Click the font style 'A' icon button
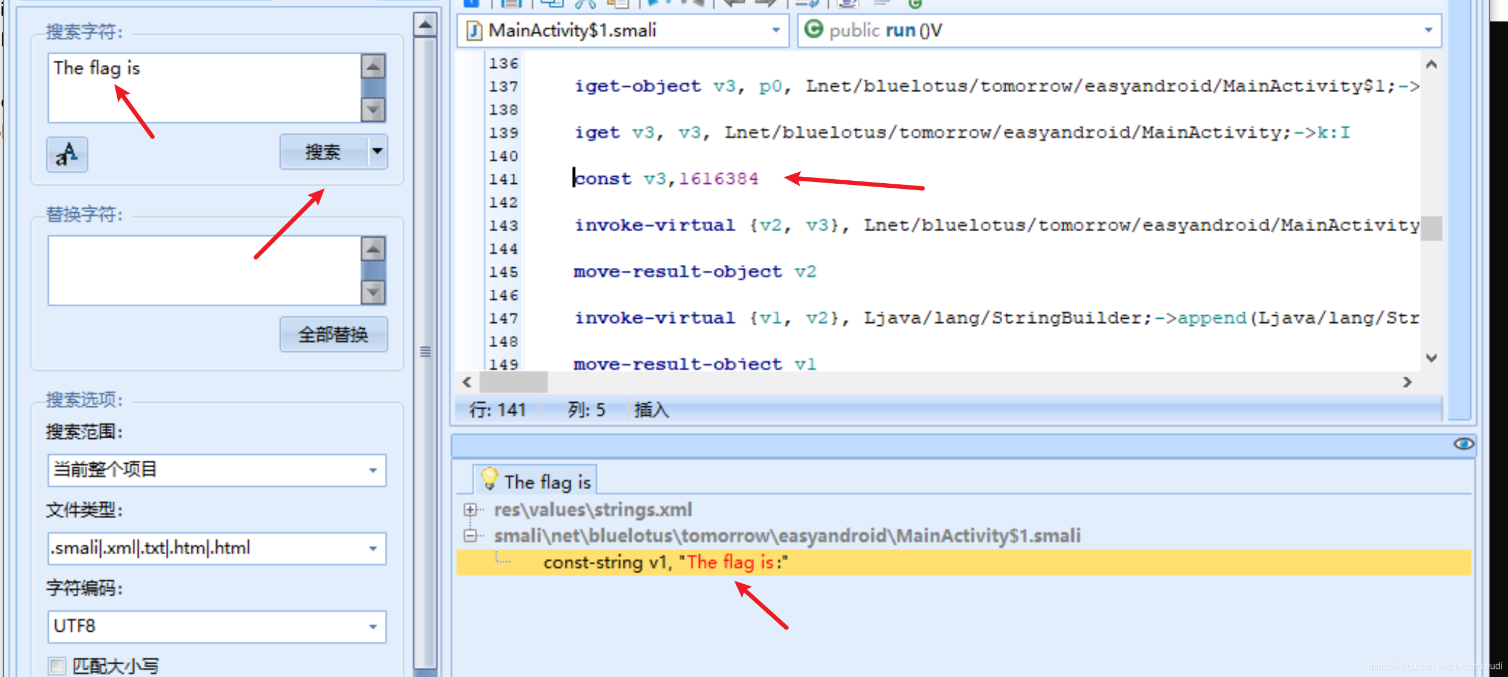Viewport: 1508px width, 677px height. pyautogui.click(x=67, y=155)
